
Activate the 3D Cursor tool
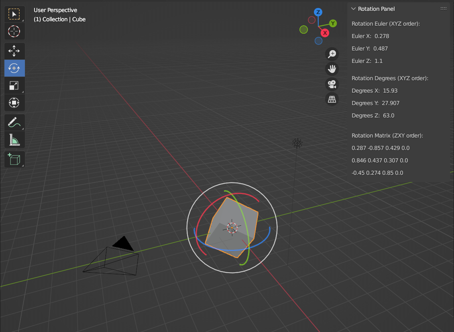tap(14, 31)
